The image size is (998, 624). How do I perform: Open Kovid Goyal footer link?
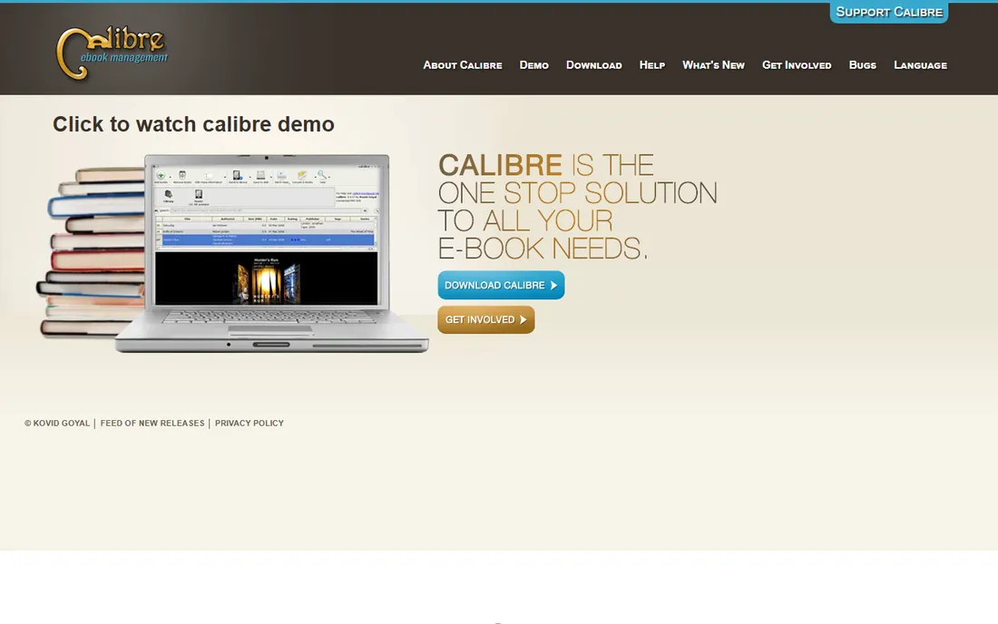[57, 423]
